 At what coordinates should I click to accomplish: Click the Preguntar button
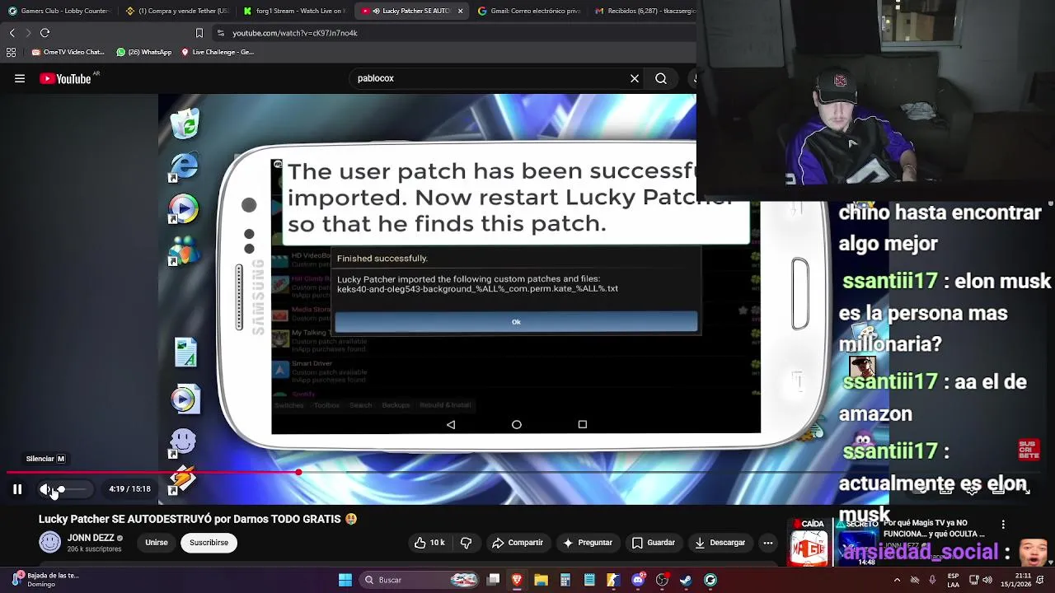point(588,543)
